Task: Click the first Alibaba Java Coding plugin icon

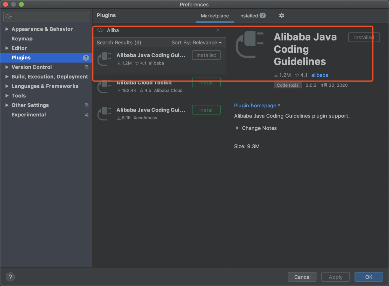Action: [x=105, y=59]
